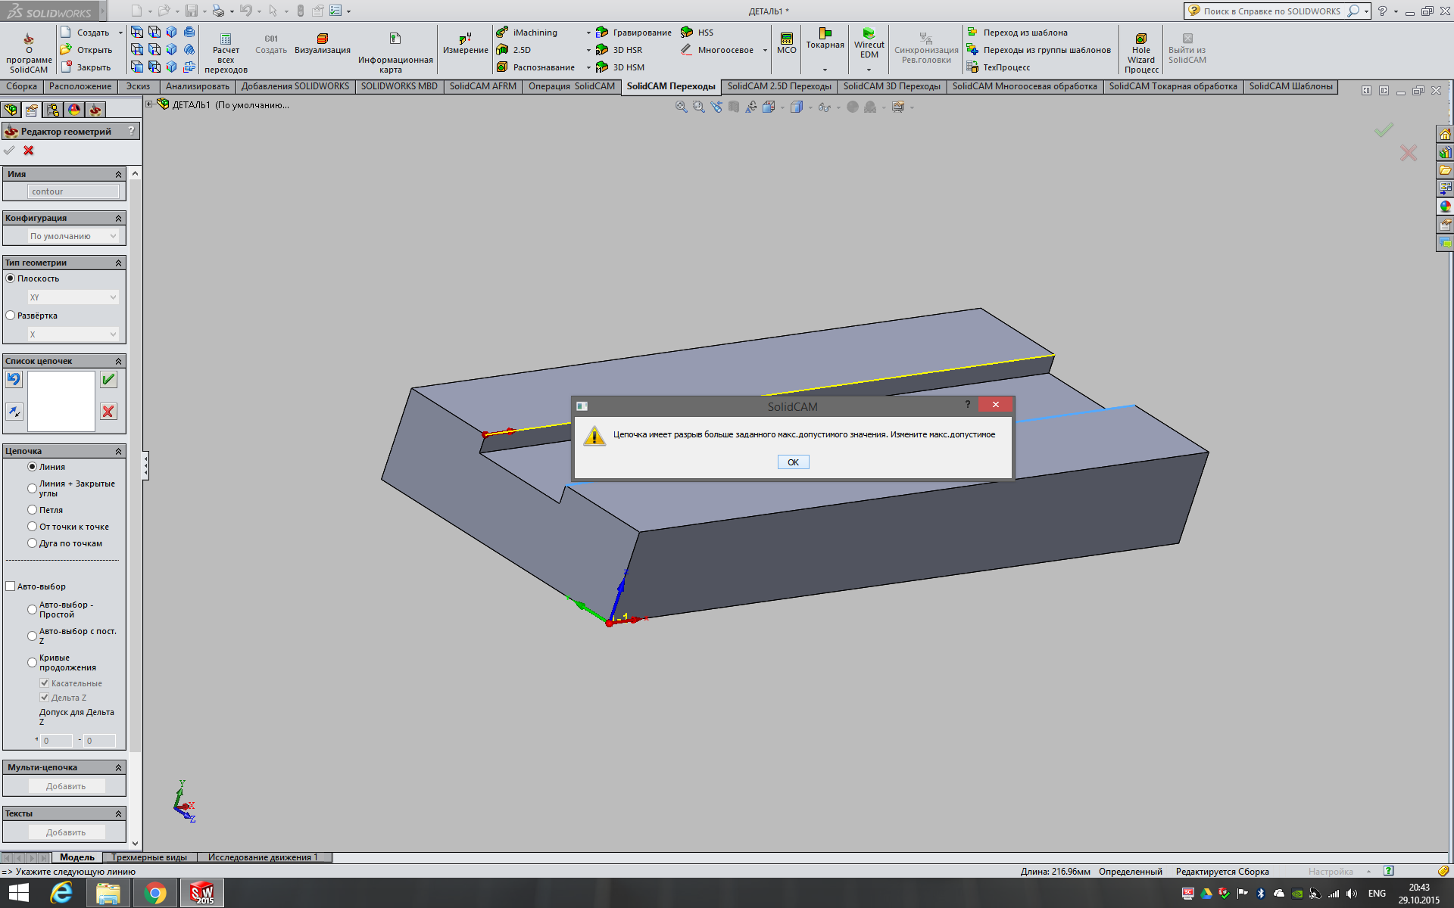Open the Wirecut EDM tool

coord(869,34)
